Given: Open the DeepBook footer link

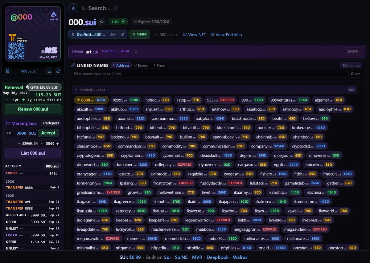Looking at the screenshot, I should 218,257.
